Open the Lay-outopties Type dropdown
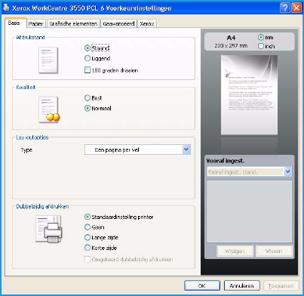 click(x=137, y=150)
